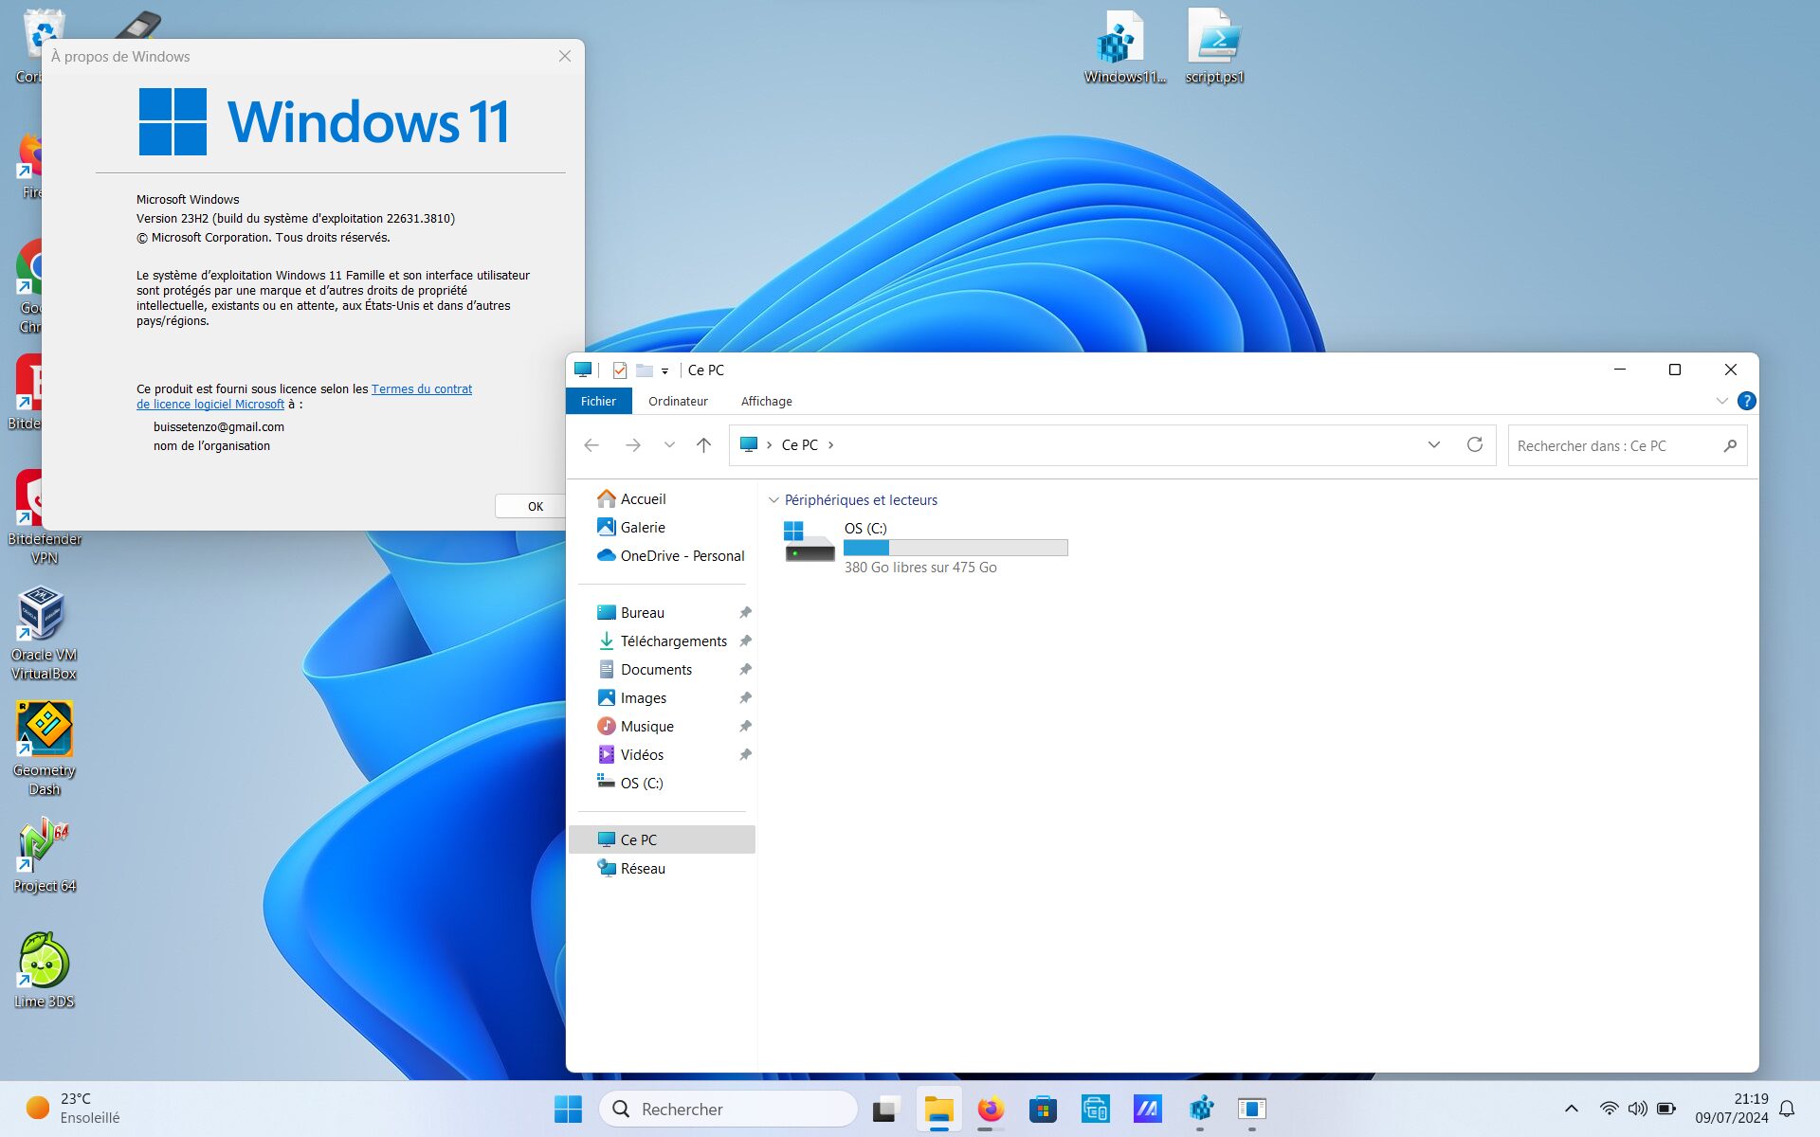Select the Windows11 desktop file icon

pyautogui.click(x=1124, y=47)
